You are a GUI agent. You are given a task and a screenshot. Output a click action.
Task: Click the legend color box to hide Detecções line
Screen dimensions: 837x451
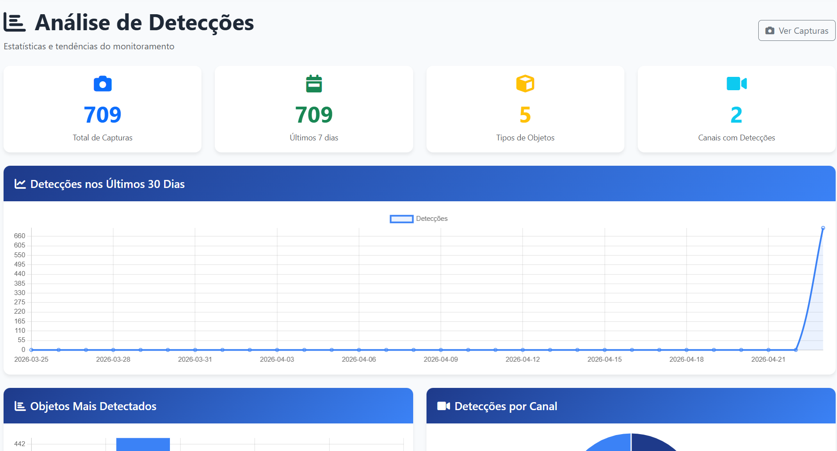pos(401,219)
